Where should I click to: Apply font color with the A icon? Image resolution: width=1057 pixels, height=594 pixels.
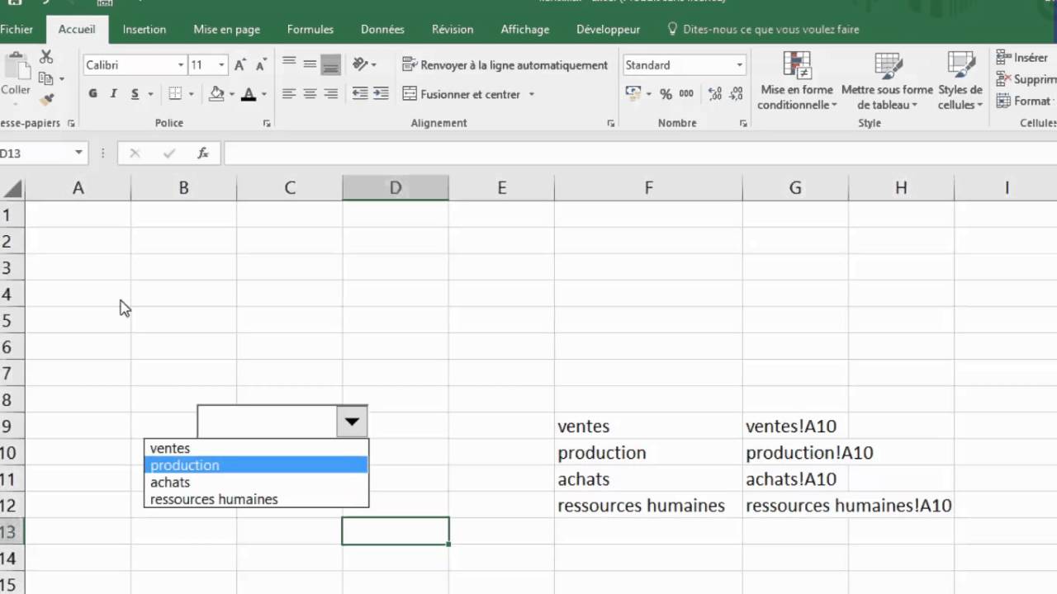249,94
